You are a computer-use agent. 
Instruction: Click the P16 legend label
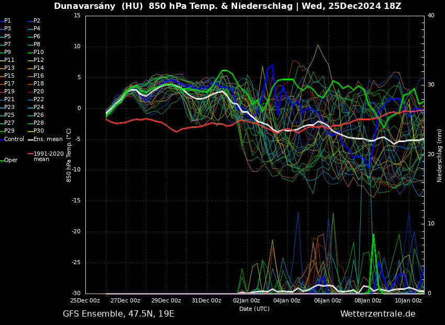[x=39, y=76]
